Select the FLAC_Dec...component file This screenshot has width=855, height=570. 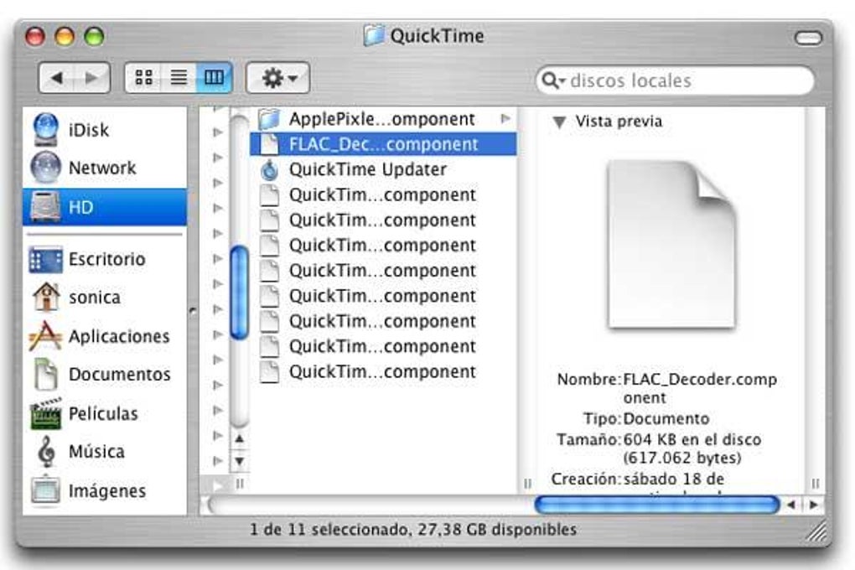[383, 144]
